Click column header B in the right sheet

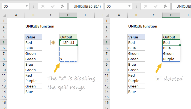[x=136, y=15]
